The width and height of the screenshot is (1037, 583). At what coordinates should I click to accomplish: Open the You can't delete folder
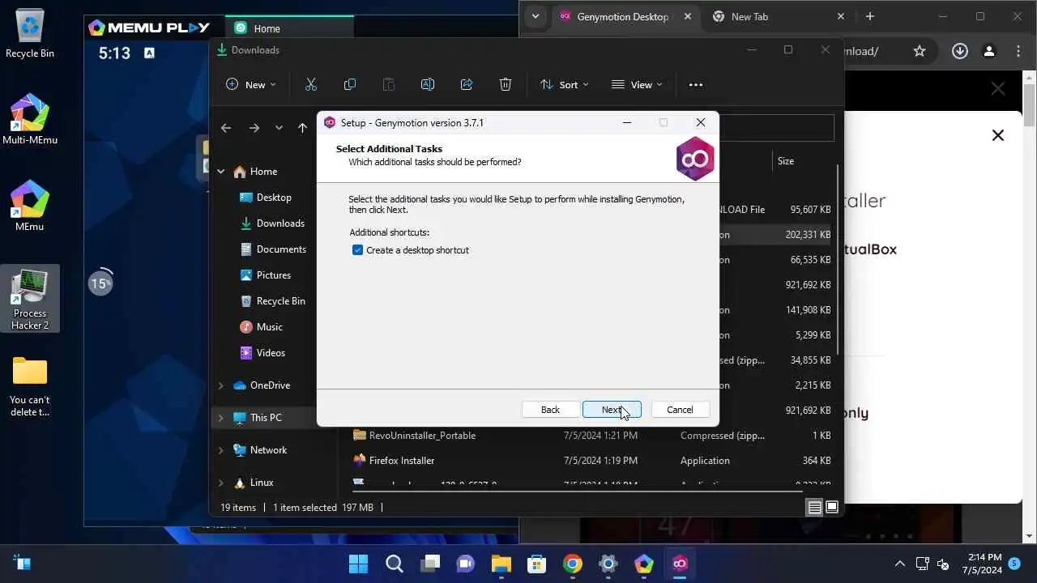(30, 386)
